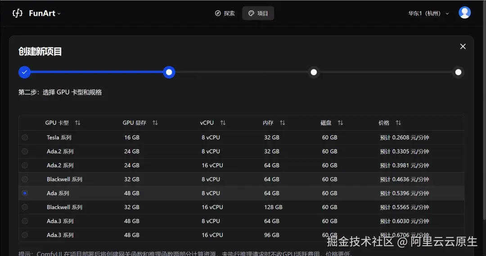Click the 第二步:选择 GPU 卡型和规格 heading
The image size is (486, 256).
(60, 92)
